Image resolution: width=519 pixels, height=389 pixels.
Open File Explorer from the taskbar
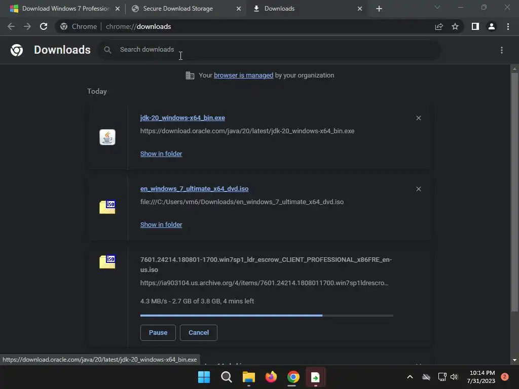click(x=248, y=377)
